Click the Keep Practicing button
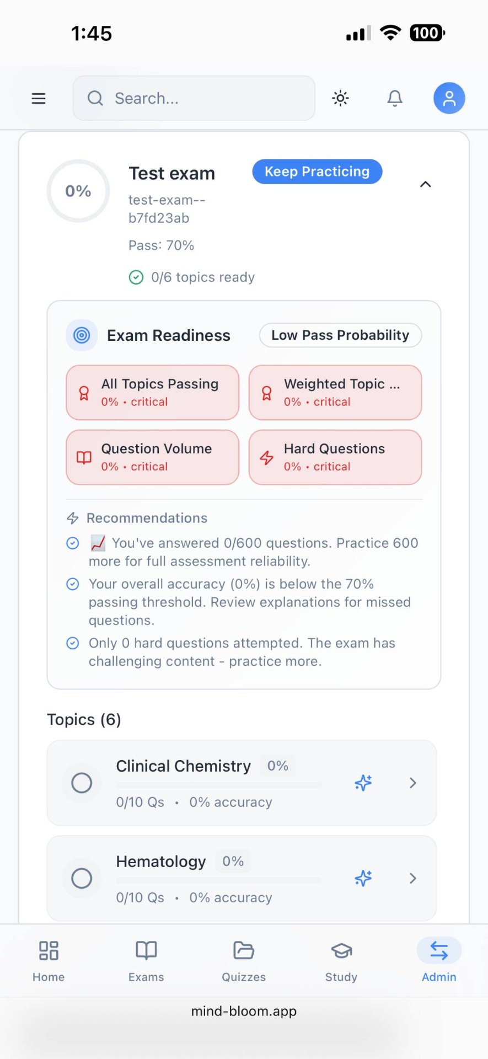488x1059 pixels. click(x=317, y=172)
